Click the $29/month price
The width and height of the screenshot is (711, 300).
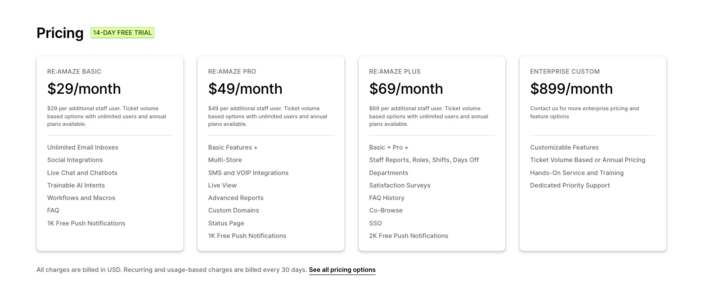[x=84, y=89]
